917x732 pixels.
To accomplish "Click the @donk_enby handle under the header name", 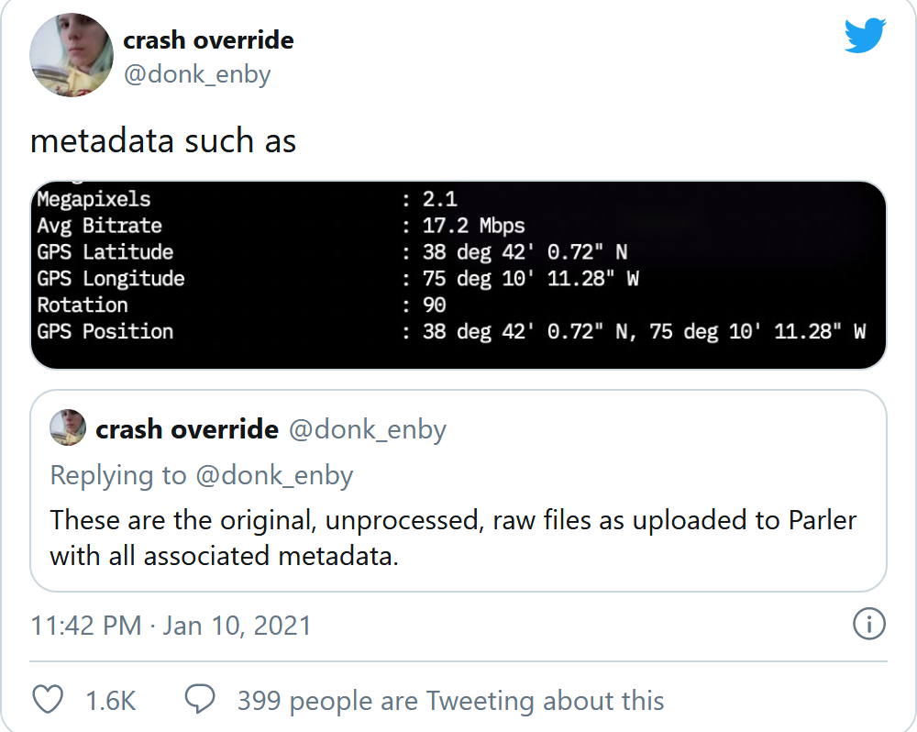I will tap(197, 74).
